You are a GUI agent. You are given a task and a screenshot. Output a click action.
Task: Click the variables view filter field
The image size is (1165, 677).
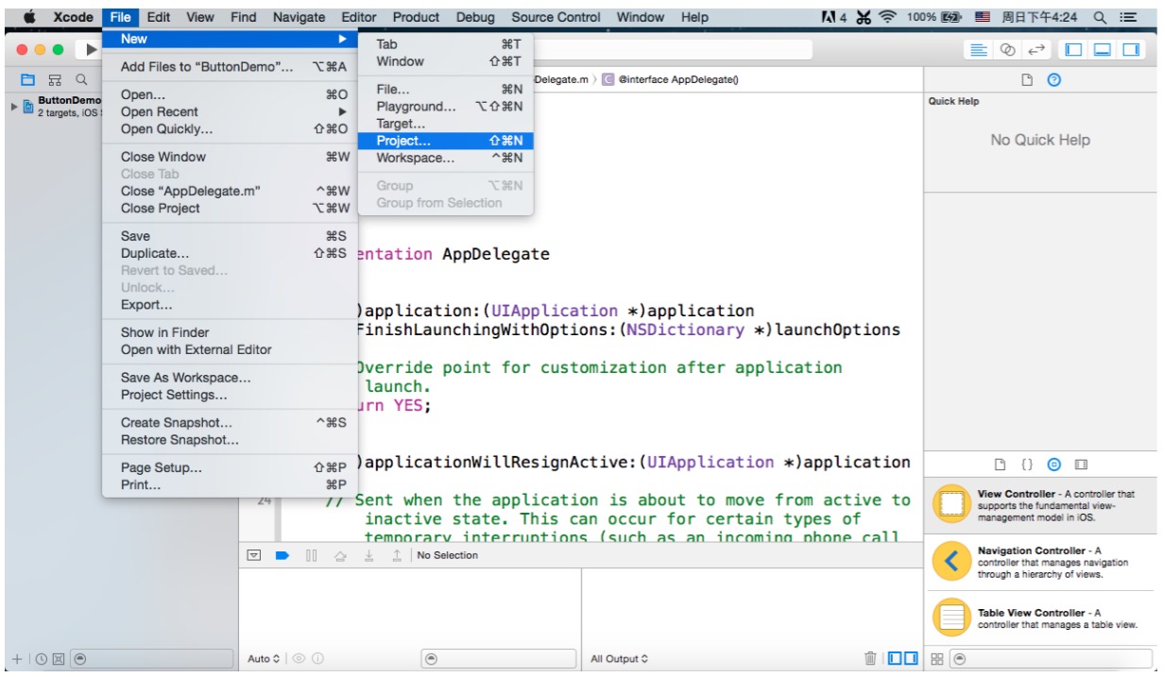click(496, 659)
